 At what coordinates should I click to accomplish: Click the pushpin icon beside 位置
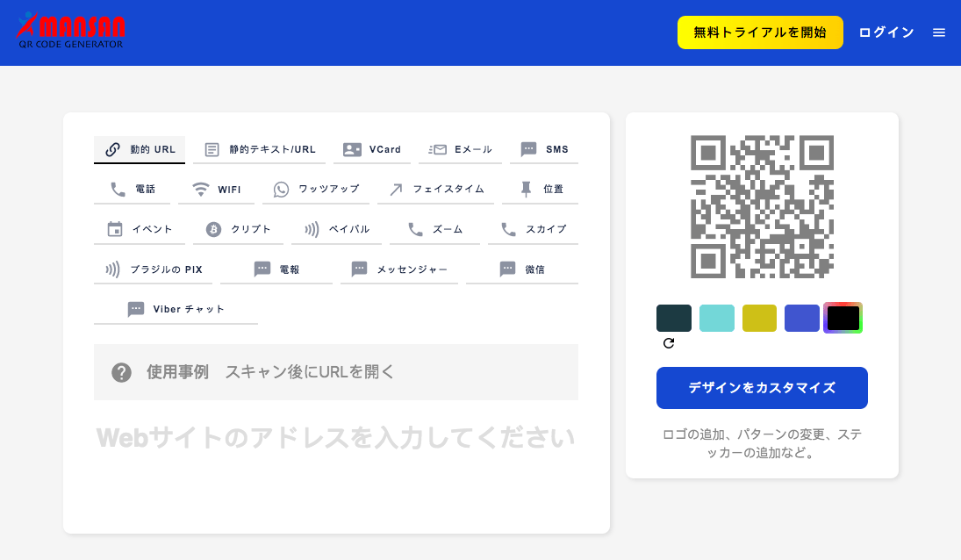click(526, 190)
